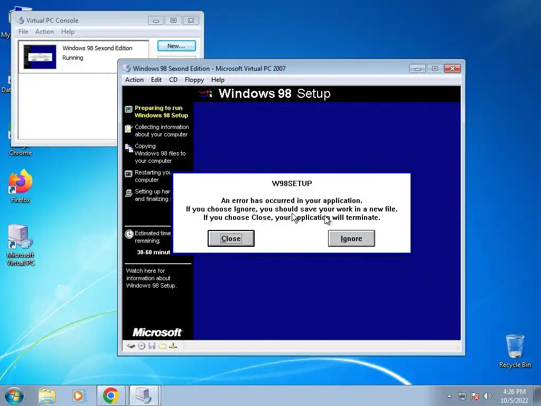Click the Virtual PC Console title icon
The width and height of the screenshot is (541, 406).
20,21
